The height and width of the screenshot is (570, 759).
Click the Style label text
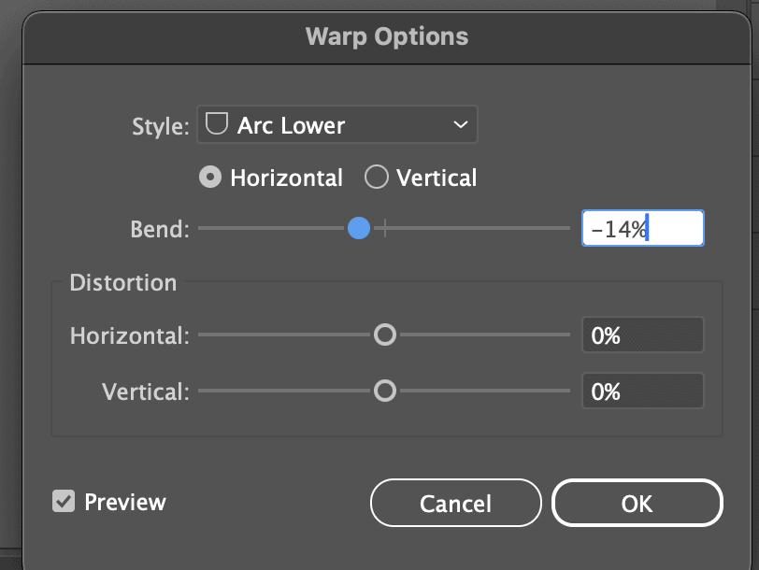click(161, 126)
